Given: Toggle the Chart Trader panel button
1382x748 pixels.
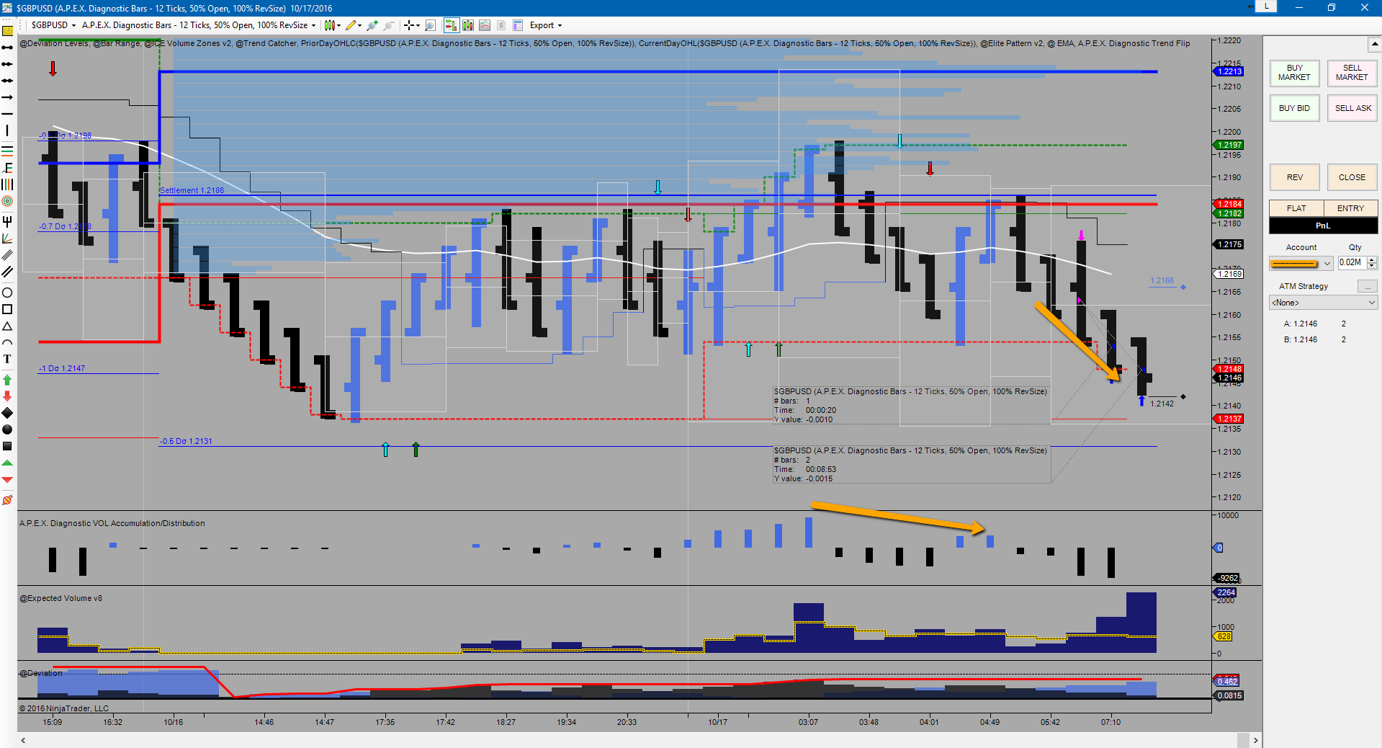Looking at the screenshot, I should coord(452,25).
